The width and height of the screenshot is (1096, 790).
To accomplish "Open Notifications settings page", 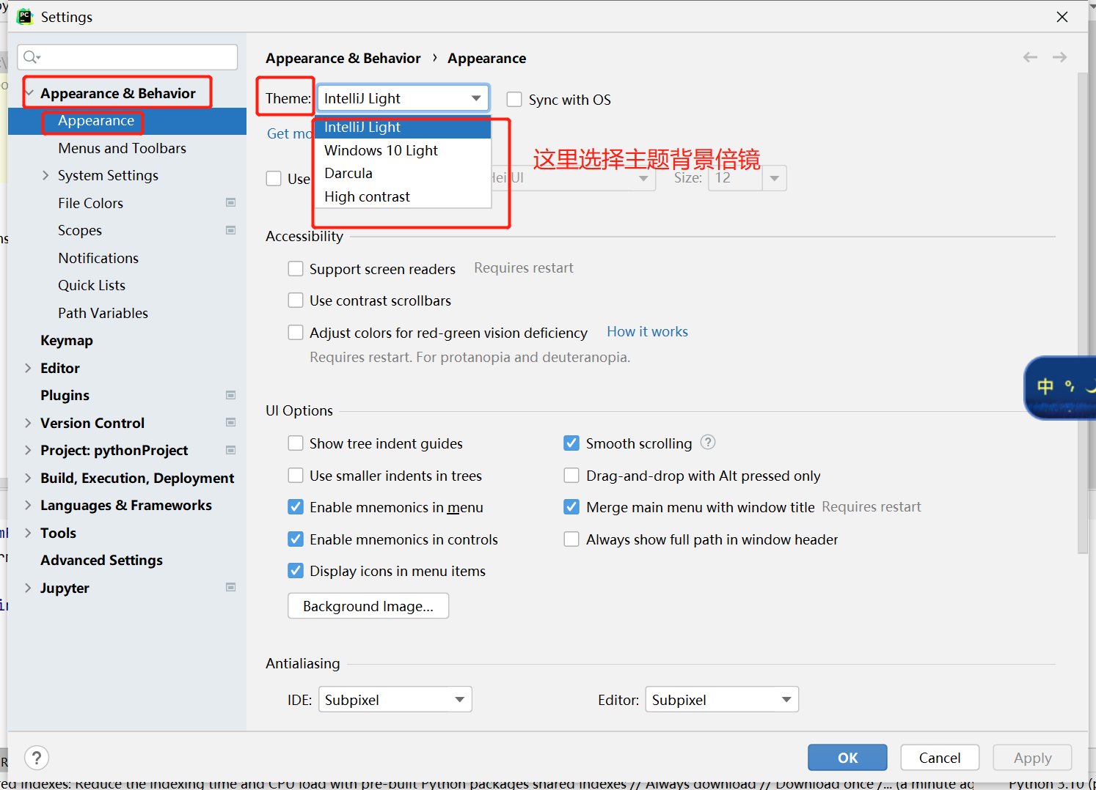I will pyautogui.click(x=98, y=258).
